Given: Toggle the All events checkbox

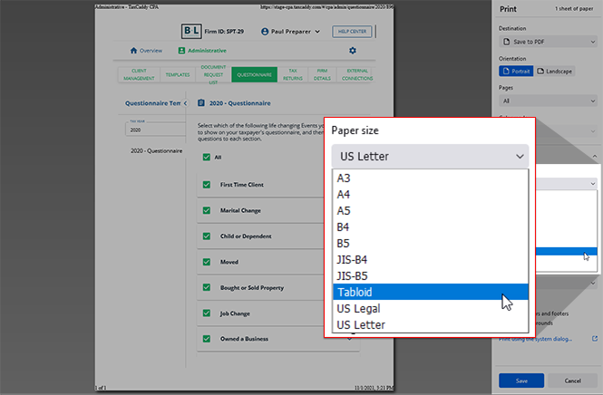Looking at the screenshot, I should point(207,159).
